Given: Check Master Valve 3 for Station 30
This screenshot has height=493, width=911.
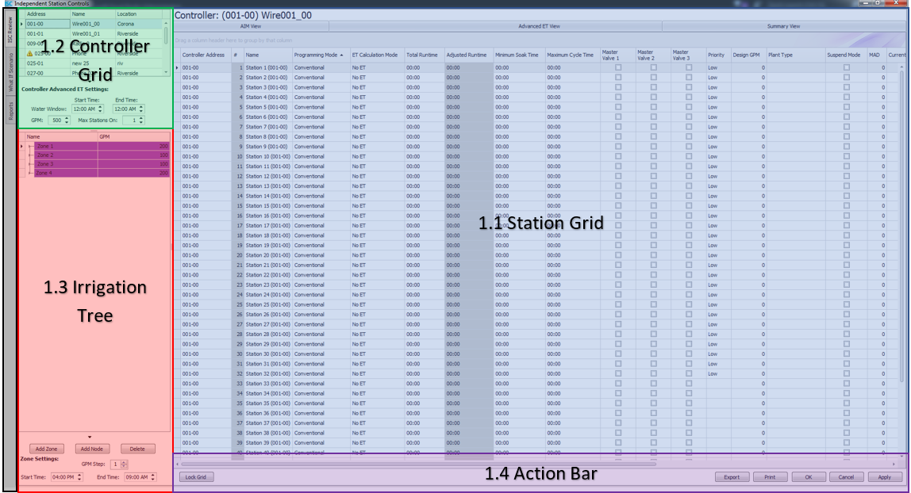Looking at the screenshot, I should click(689, 354).
